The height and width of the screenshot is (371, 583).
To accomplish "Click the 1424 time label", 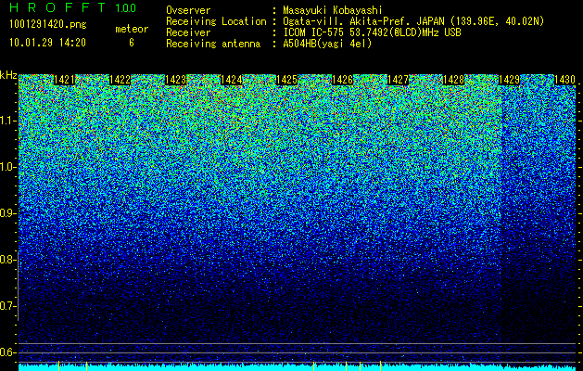I will [x=232, y=80].
